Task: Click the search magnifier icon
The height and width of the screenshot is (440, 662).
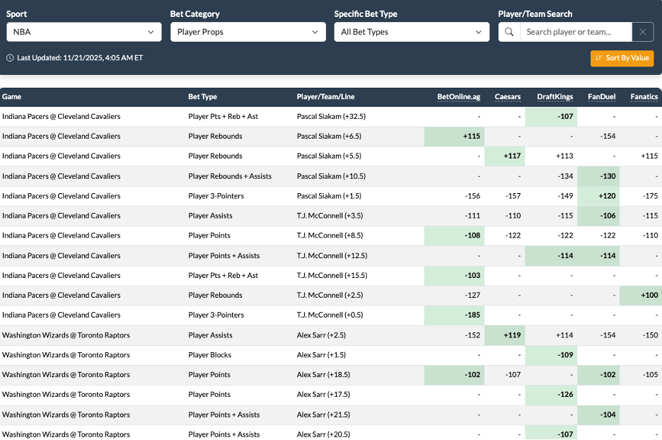Action: tap(509, 32)
